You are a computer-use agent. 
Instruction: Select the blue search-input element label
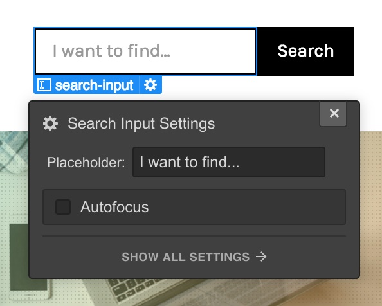pos(94,85)
